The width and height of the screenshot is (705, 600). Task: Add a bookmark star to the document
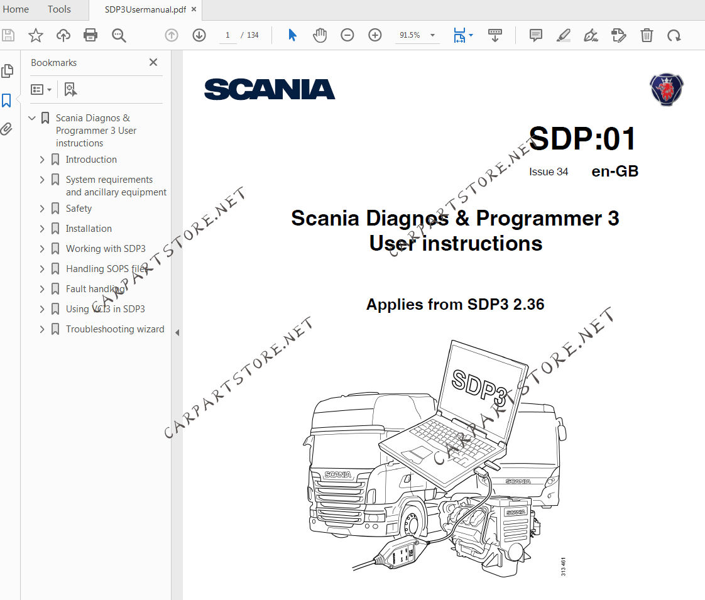point(36,35)
